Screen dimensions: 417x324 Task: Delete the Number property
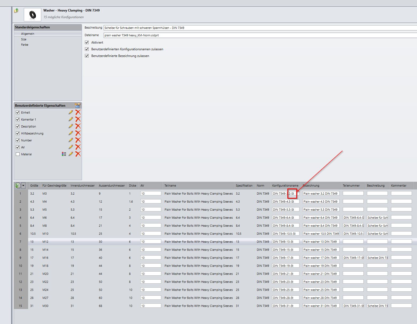click(x=78, y=140)
